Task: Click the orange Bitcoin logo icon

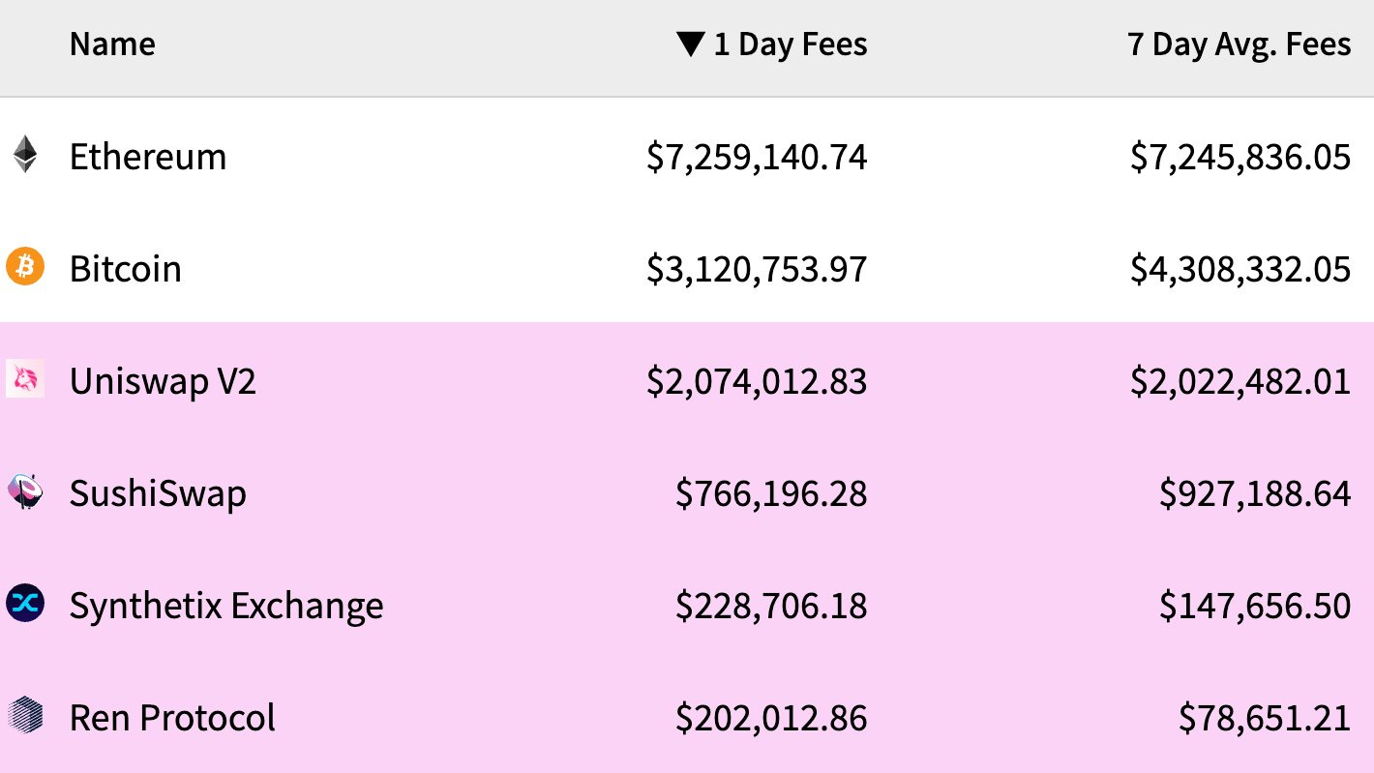Action: (25, 267)
